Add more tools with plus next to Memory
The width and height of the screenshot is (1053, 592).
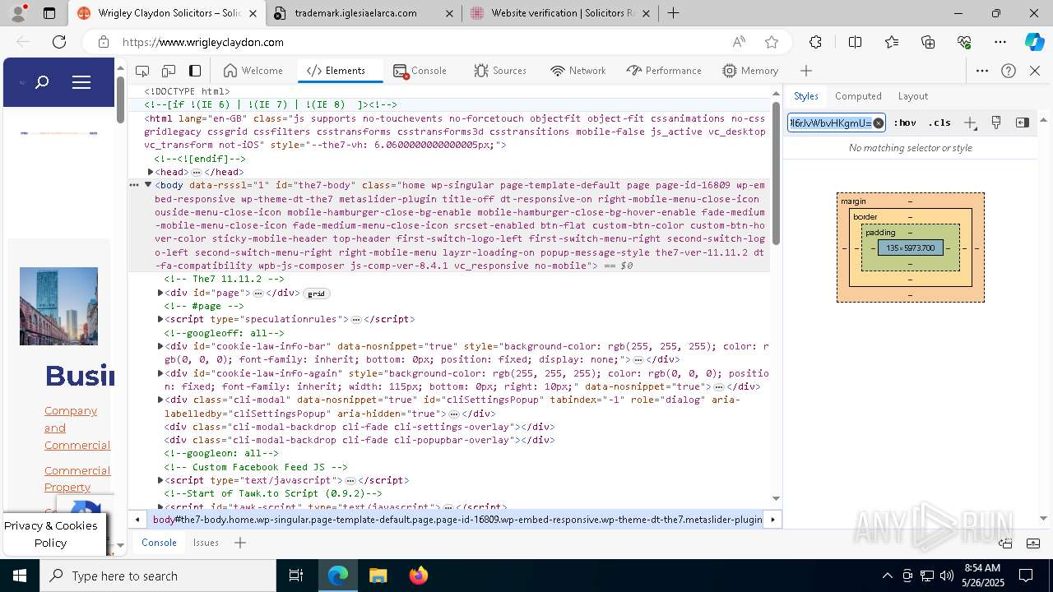(806, 71)
